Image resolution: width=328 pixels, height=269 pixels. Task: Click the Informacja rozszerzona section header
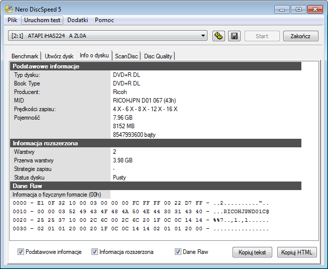(x=156, y=143)
